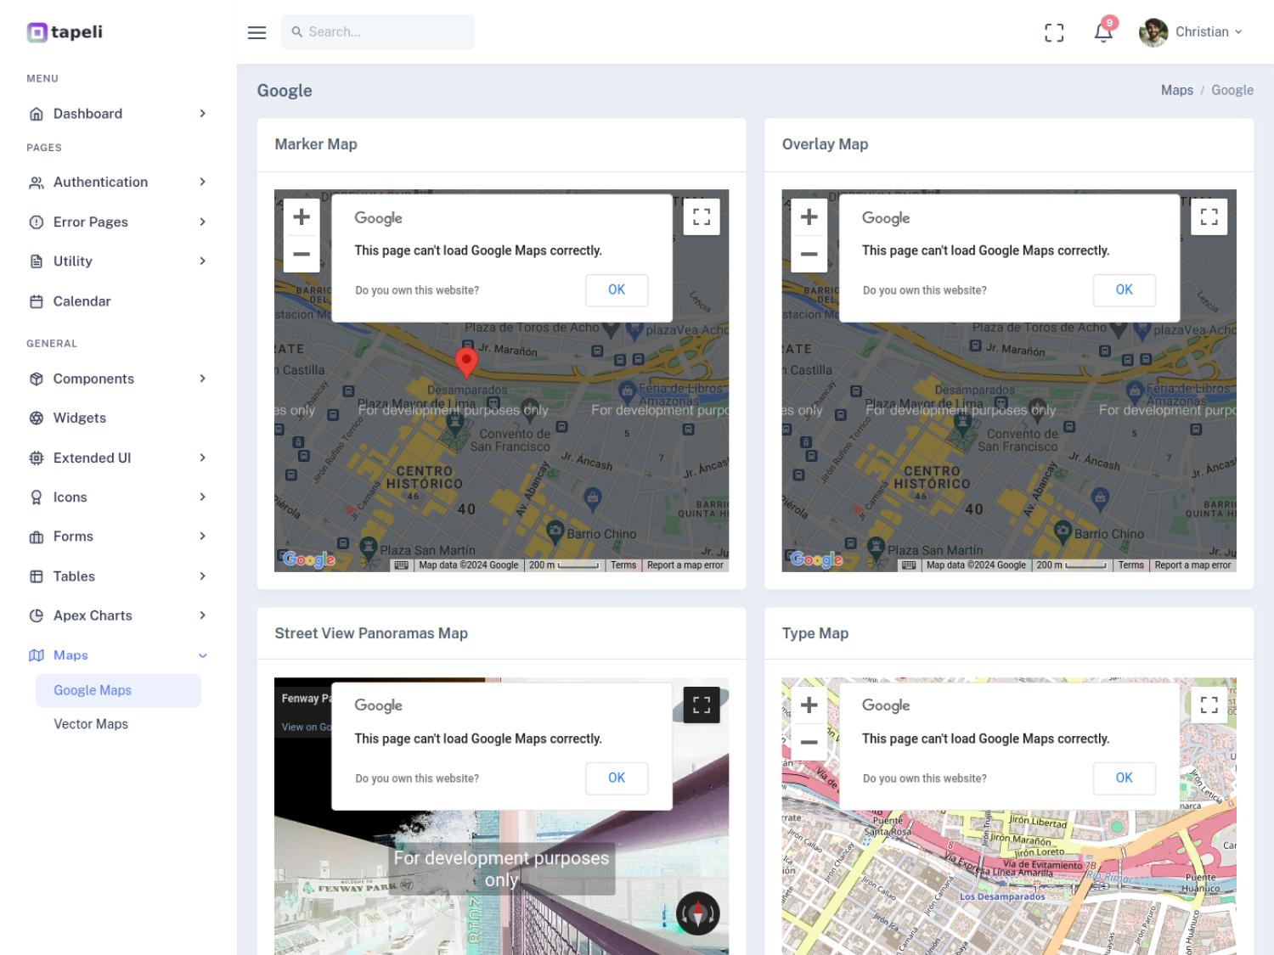Image resolution: width=1274 pixels, height=955 pixels.
Task: Click Google logo on Marker Map
Action: pos(309,559)
